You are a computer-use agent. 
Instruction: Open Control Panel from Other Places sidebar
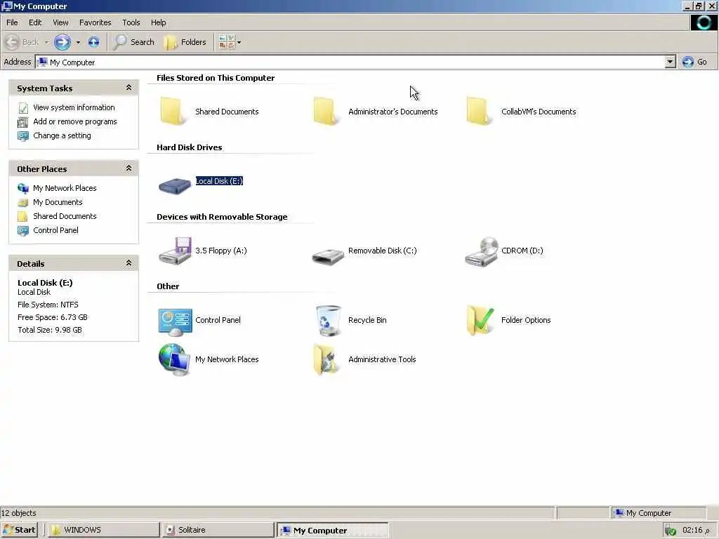55,230
